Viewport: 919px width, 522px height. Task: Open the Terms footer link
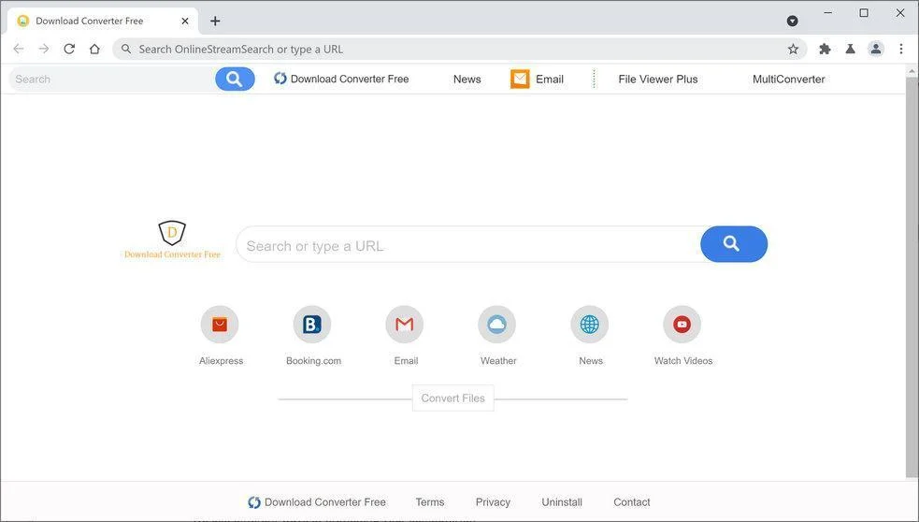(430, 502)
